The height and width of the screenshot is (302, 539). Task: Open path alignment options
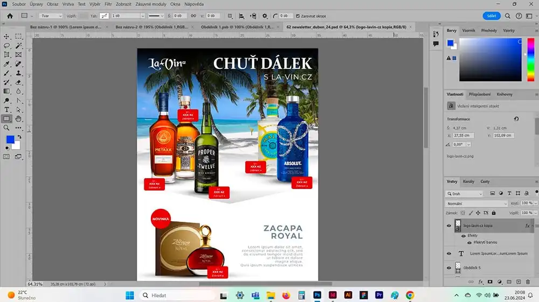[x=241, y=16]
